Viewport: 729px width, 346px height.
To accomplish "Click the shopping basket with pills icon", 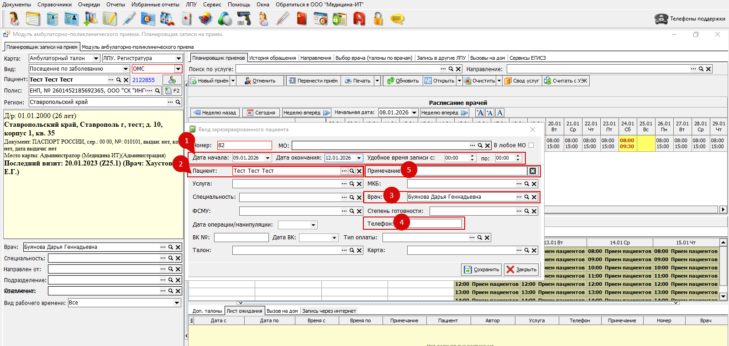I will coord(205,19).
